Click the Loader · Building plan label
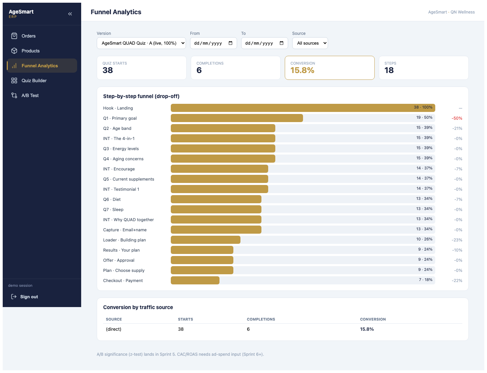 [124, 240]
